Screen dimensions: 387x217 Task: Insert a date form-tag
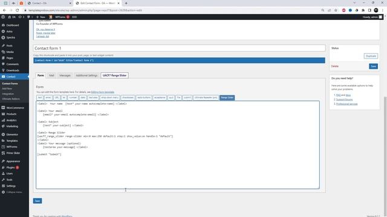pyautogui.click(x=83, y=98)
